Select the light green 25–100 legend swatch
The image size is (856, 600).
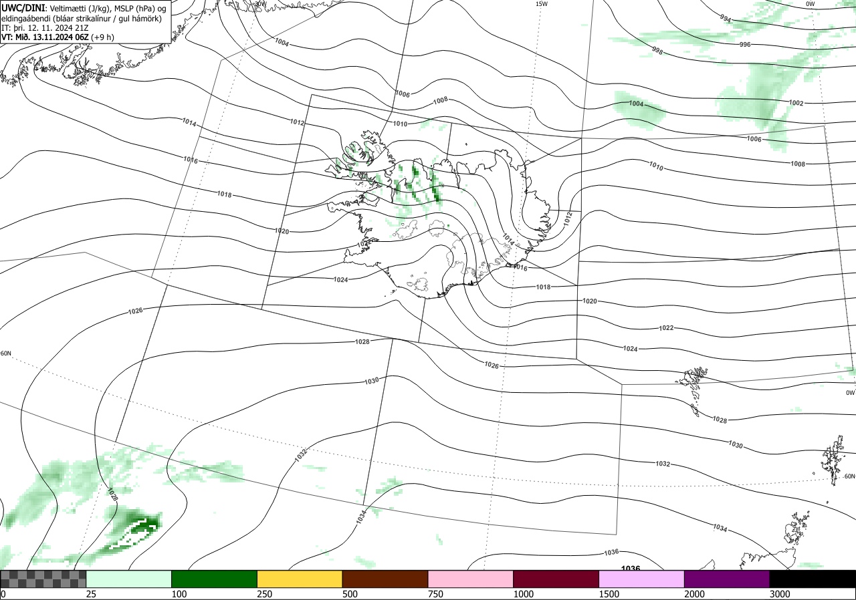coord(129,579)
